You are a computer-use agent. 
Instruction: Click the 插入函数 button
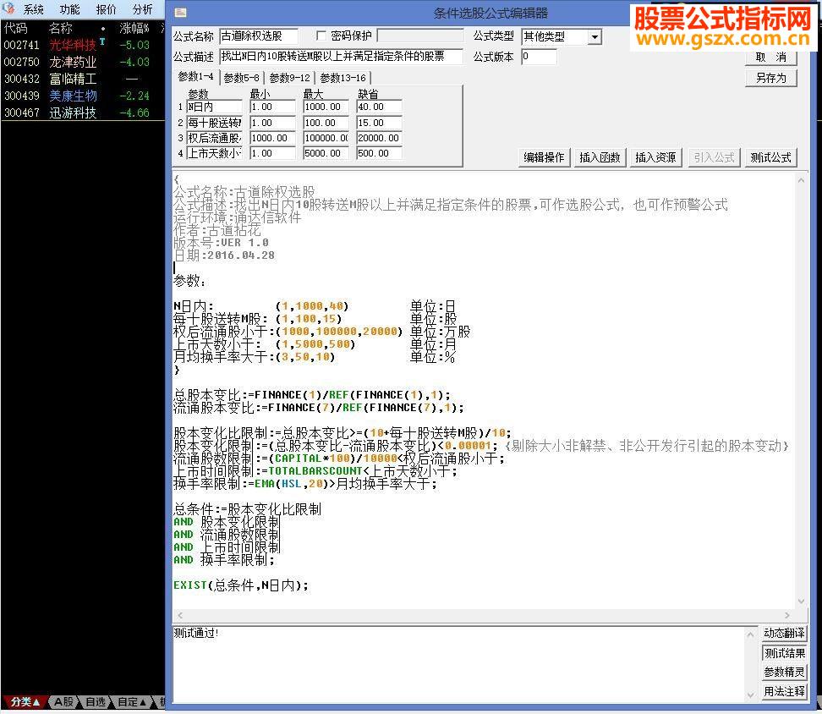coord(600,157)
